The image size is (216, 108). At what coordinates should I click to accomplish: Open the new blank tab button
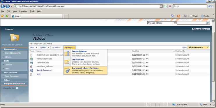pyautogui.click(x=66, y=16)
